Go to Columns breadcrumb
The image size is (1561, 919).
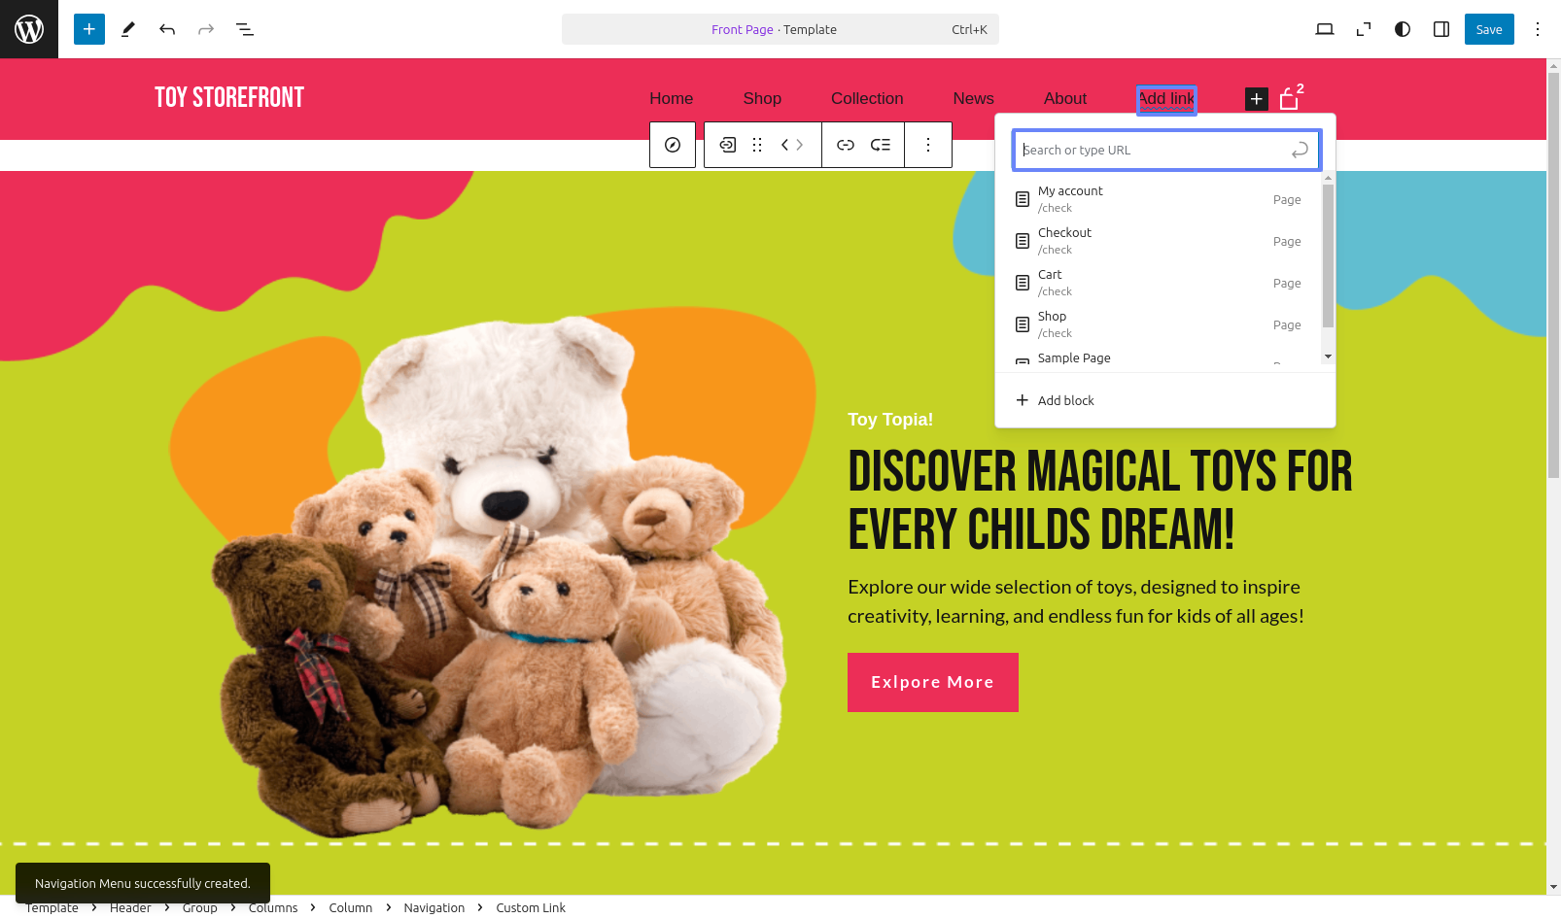[273, 907]
